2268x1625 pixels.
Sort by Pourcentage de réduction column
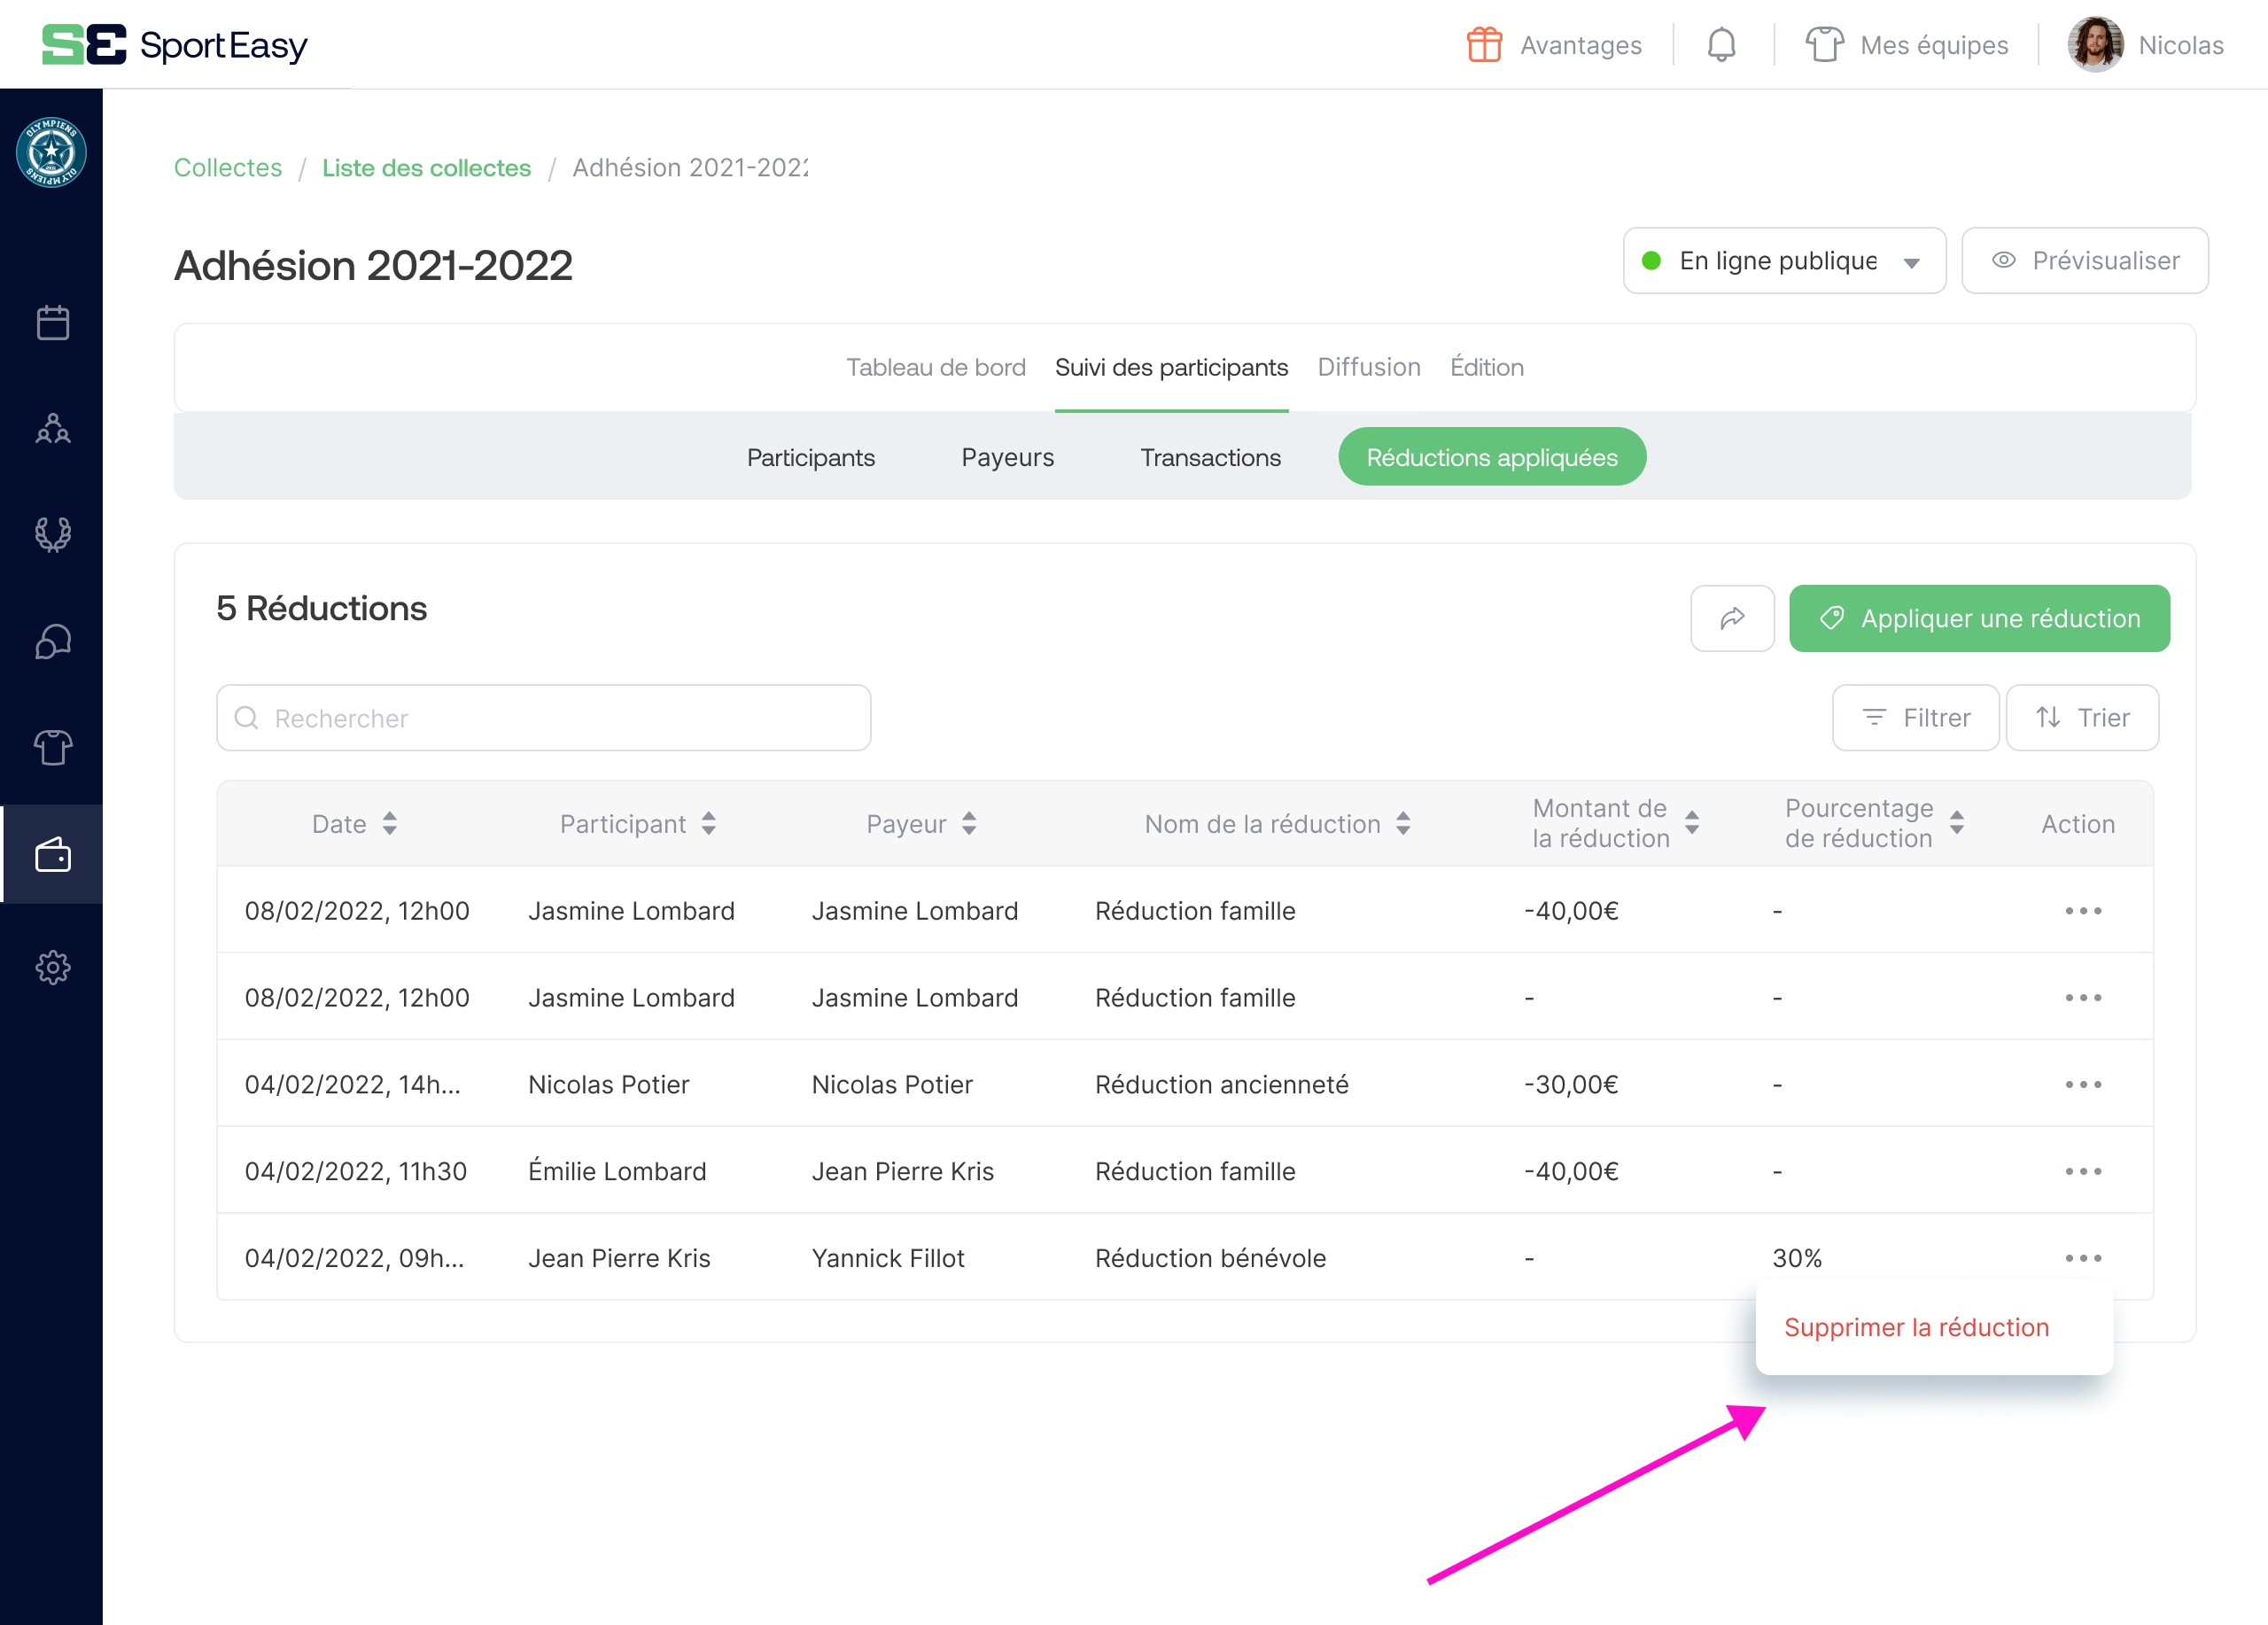click(x=1956, y=823)
